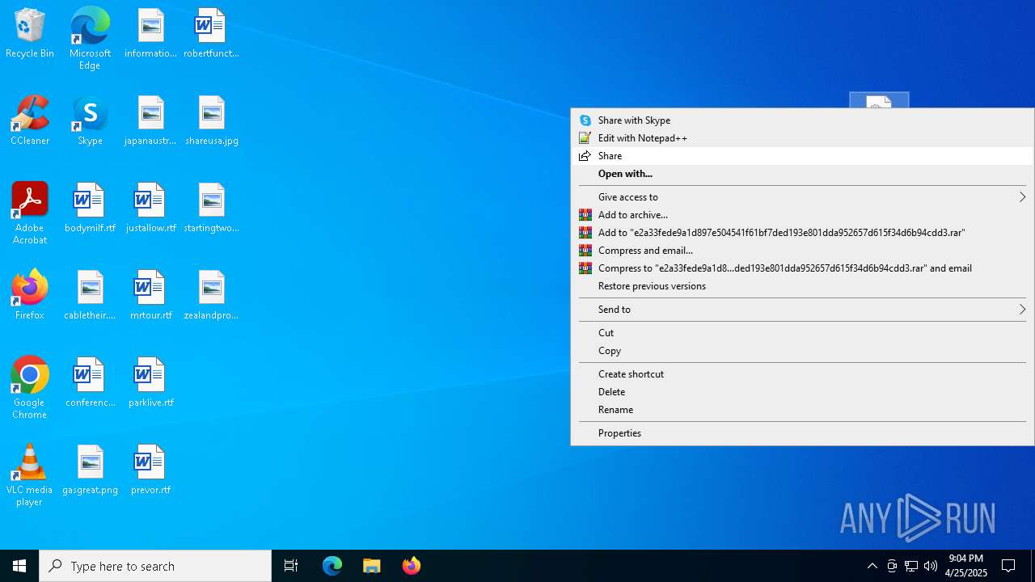Select the shareusa.jpg file icon

pyautogui.click(x=211, y=121)
